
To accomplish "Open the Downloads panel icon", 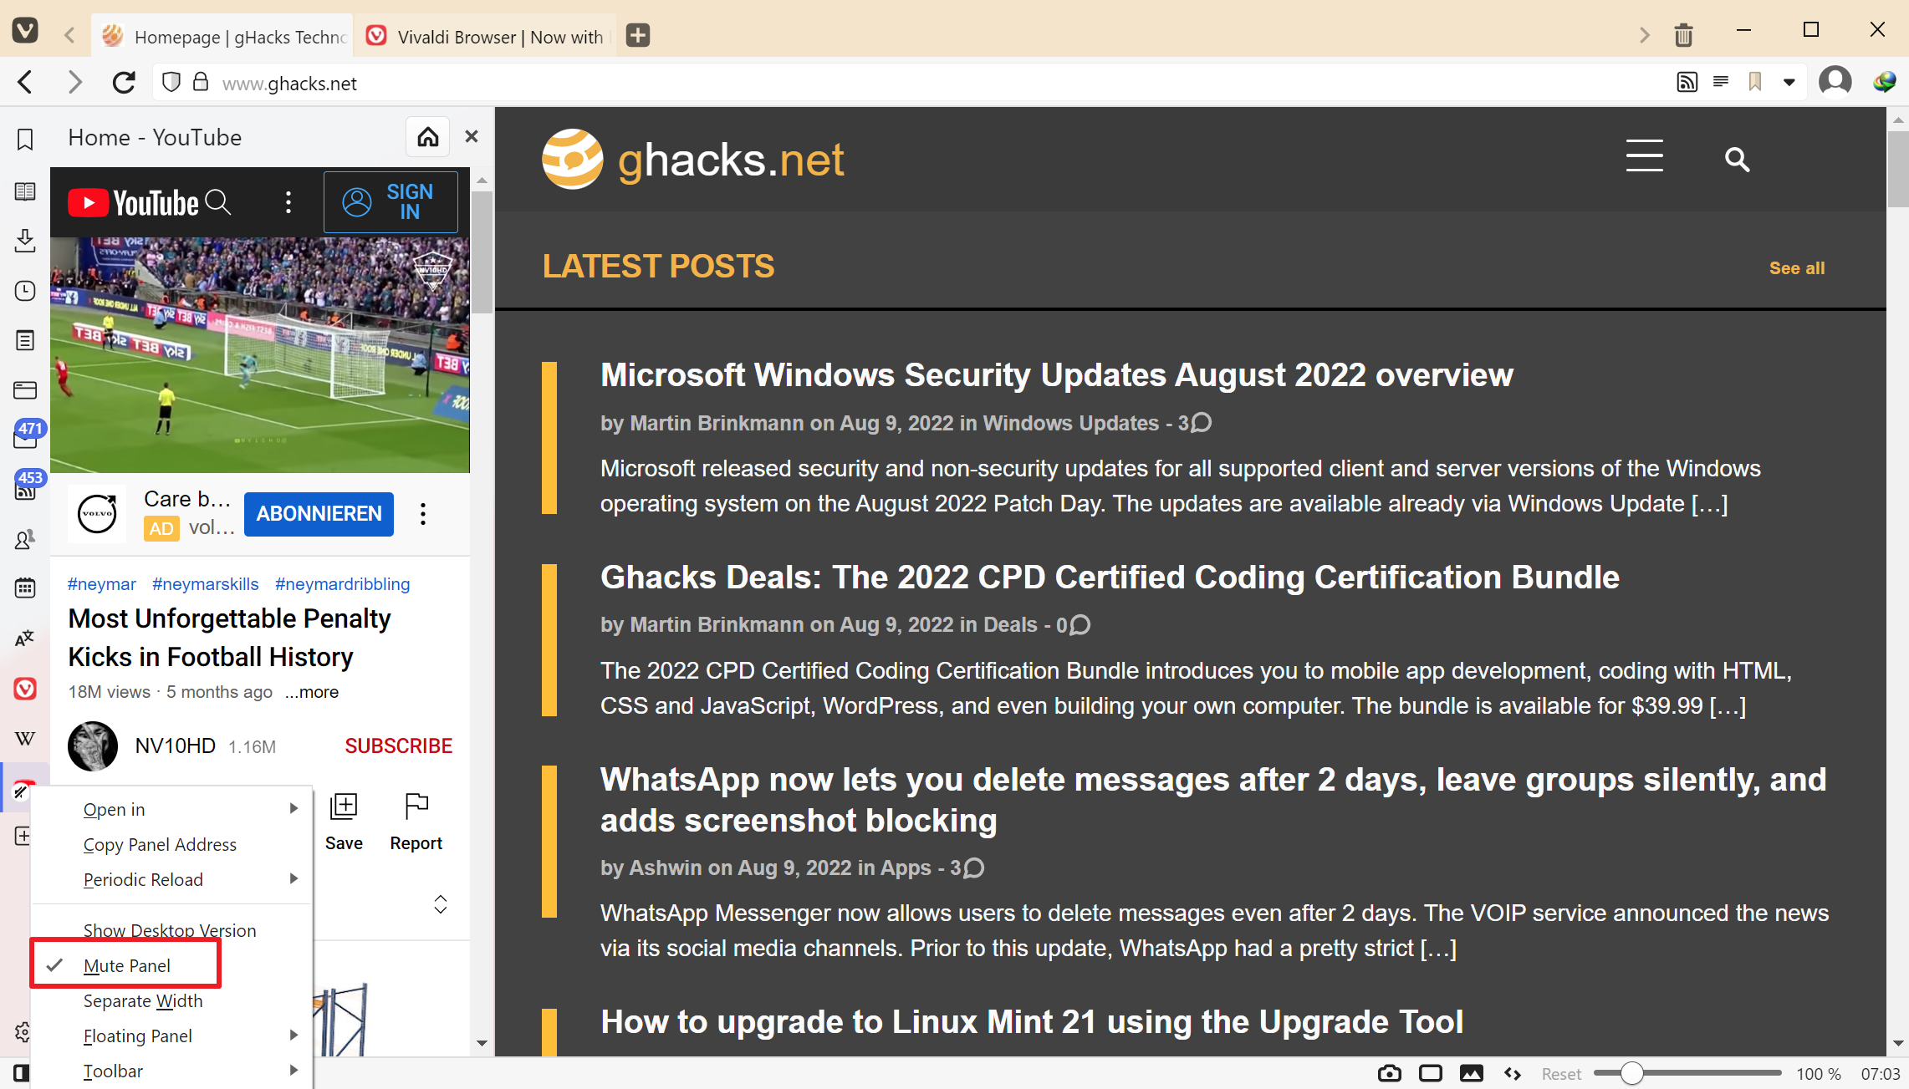I will pyautogui.click(x=25, y=241).
